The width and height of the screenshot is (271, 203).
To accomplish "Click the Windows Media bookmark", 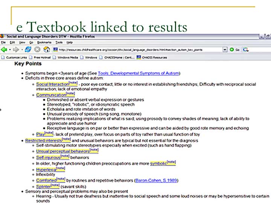I will click(68, 58).
